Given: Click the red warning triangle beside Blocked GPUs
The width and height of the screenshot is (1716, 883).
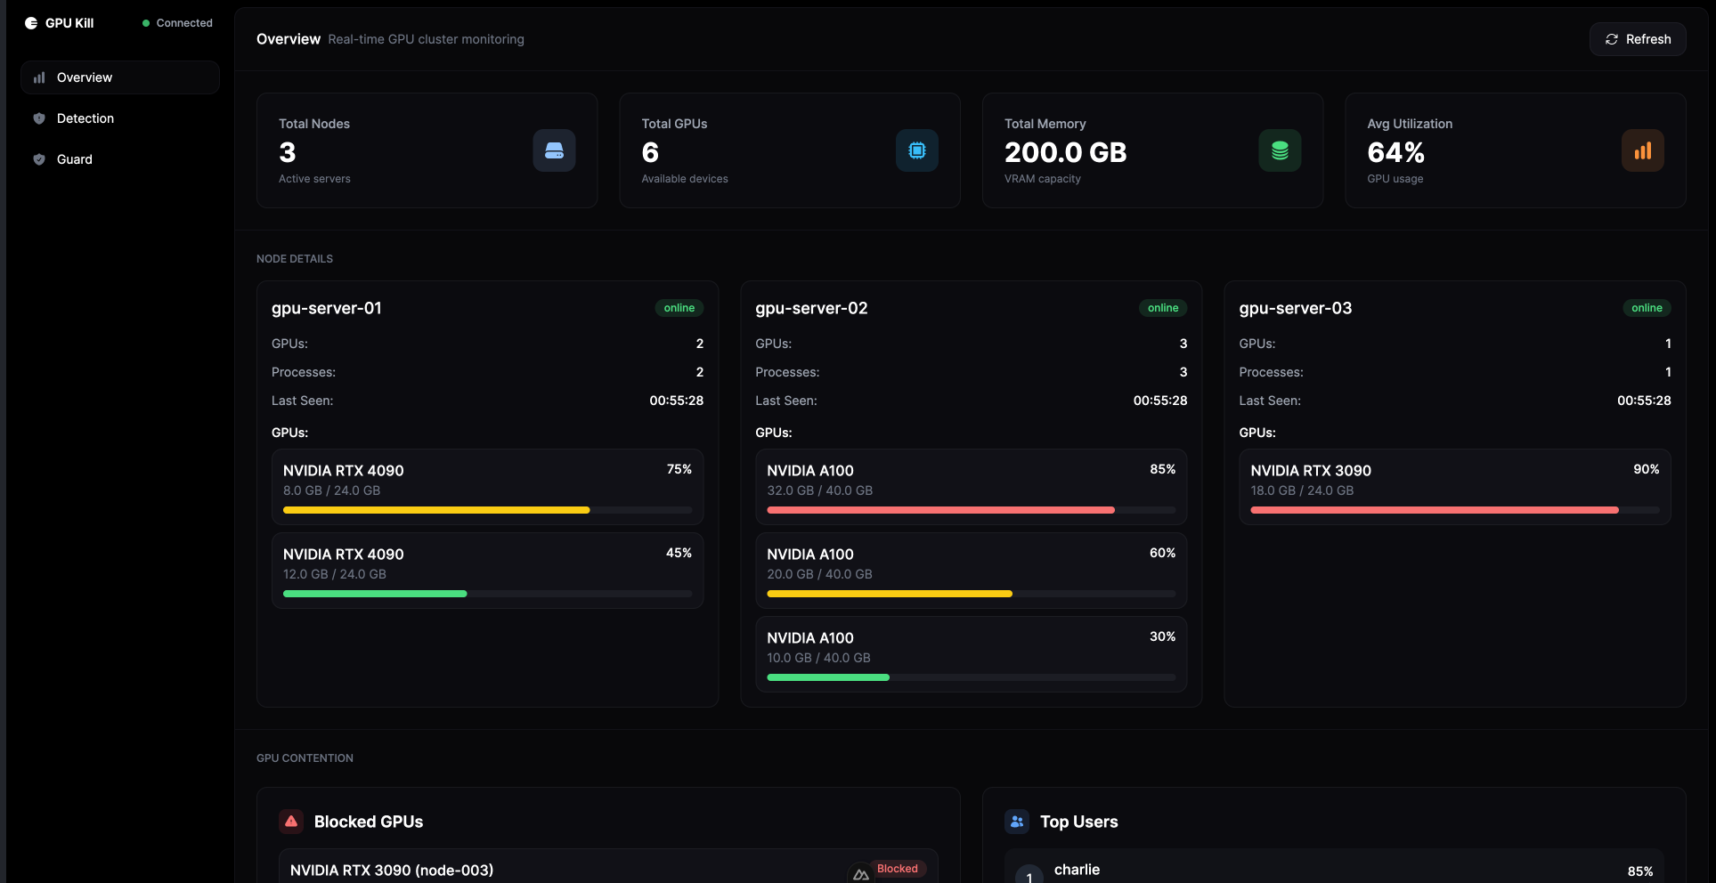Looking at the screenshot, I should pos(290,822).
